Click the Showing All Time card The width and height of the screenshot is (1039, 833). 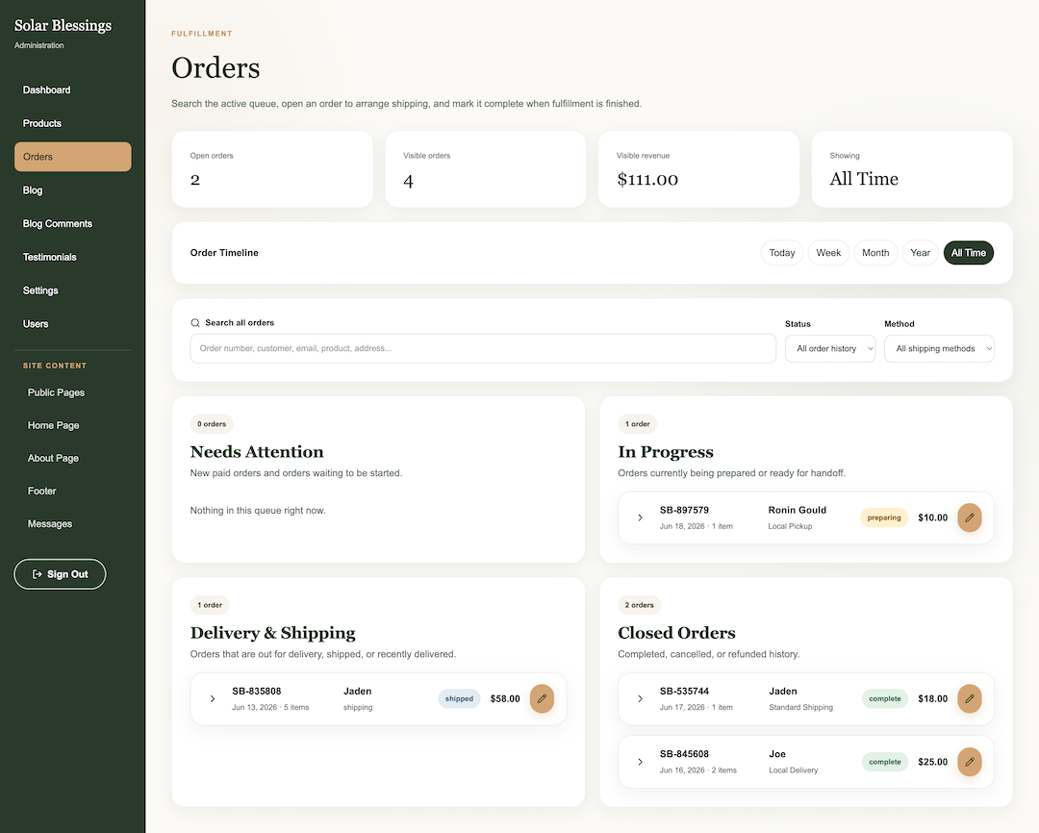click(912, 169)
